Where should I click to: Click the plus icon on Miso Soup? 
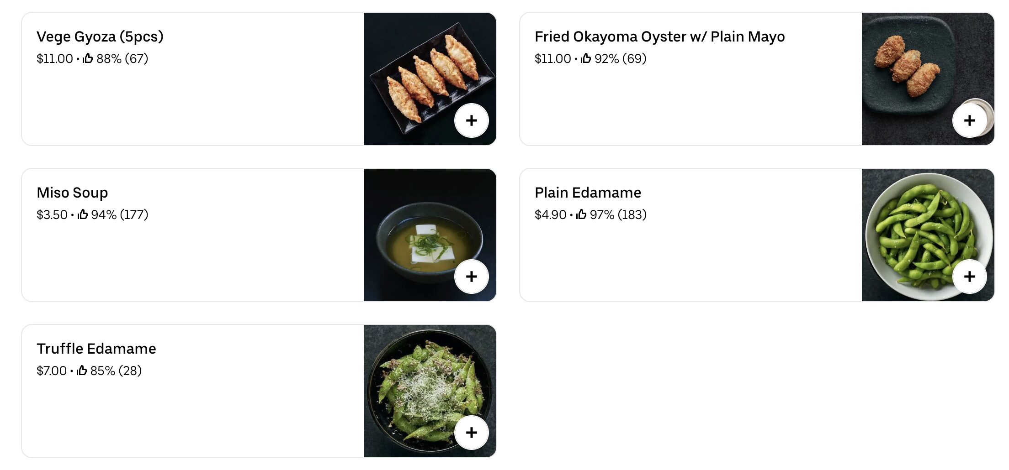(472, 276)
